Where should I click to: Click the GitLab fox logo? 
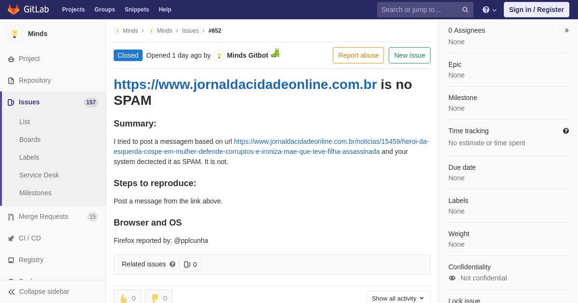(13, 10)
